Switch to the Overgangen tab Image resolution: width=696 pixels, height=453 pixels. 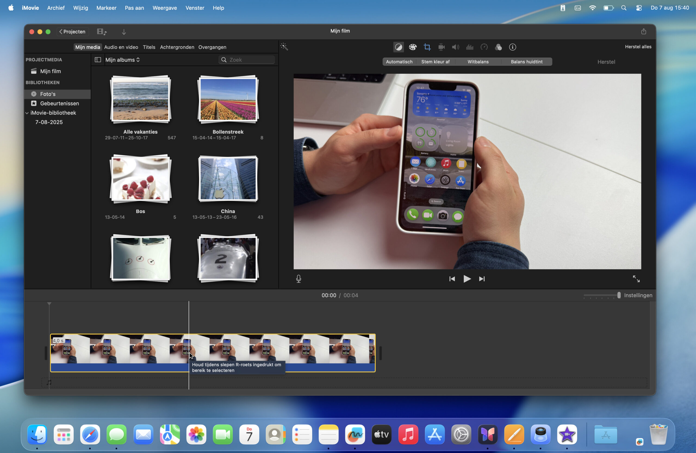[x=212, y=47]
